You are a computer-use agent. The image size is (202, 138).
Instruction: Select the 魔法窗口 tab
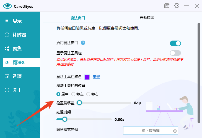coord(77,18)
